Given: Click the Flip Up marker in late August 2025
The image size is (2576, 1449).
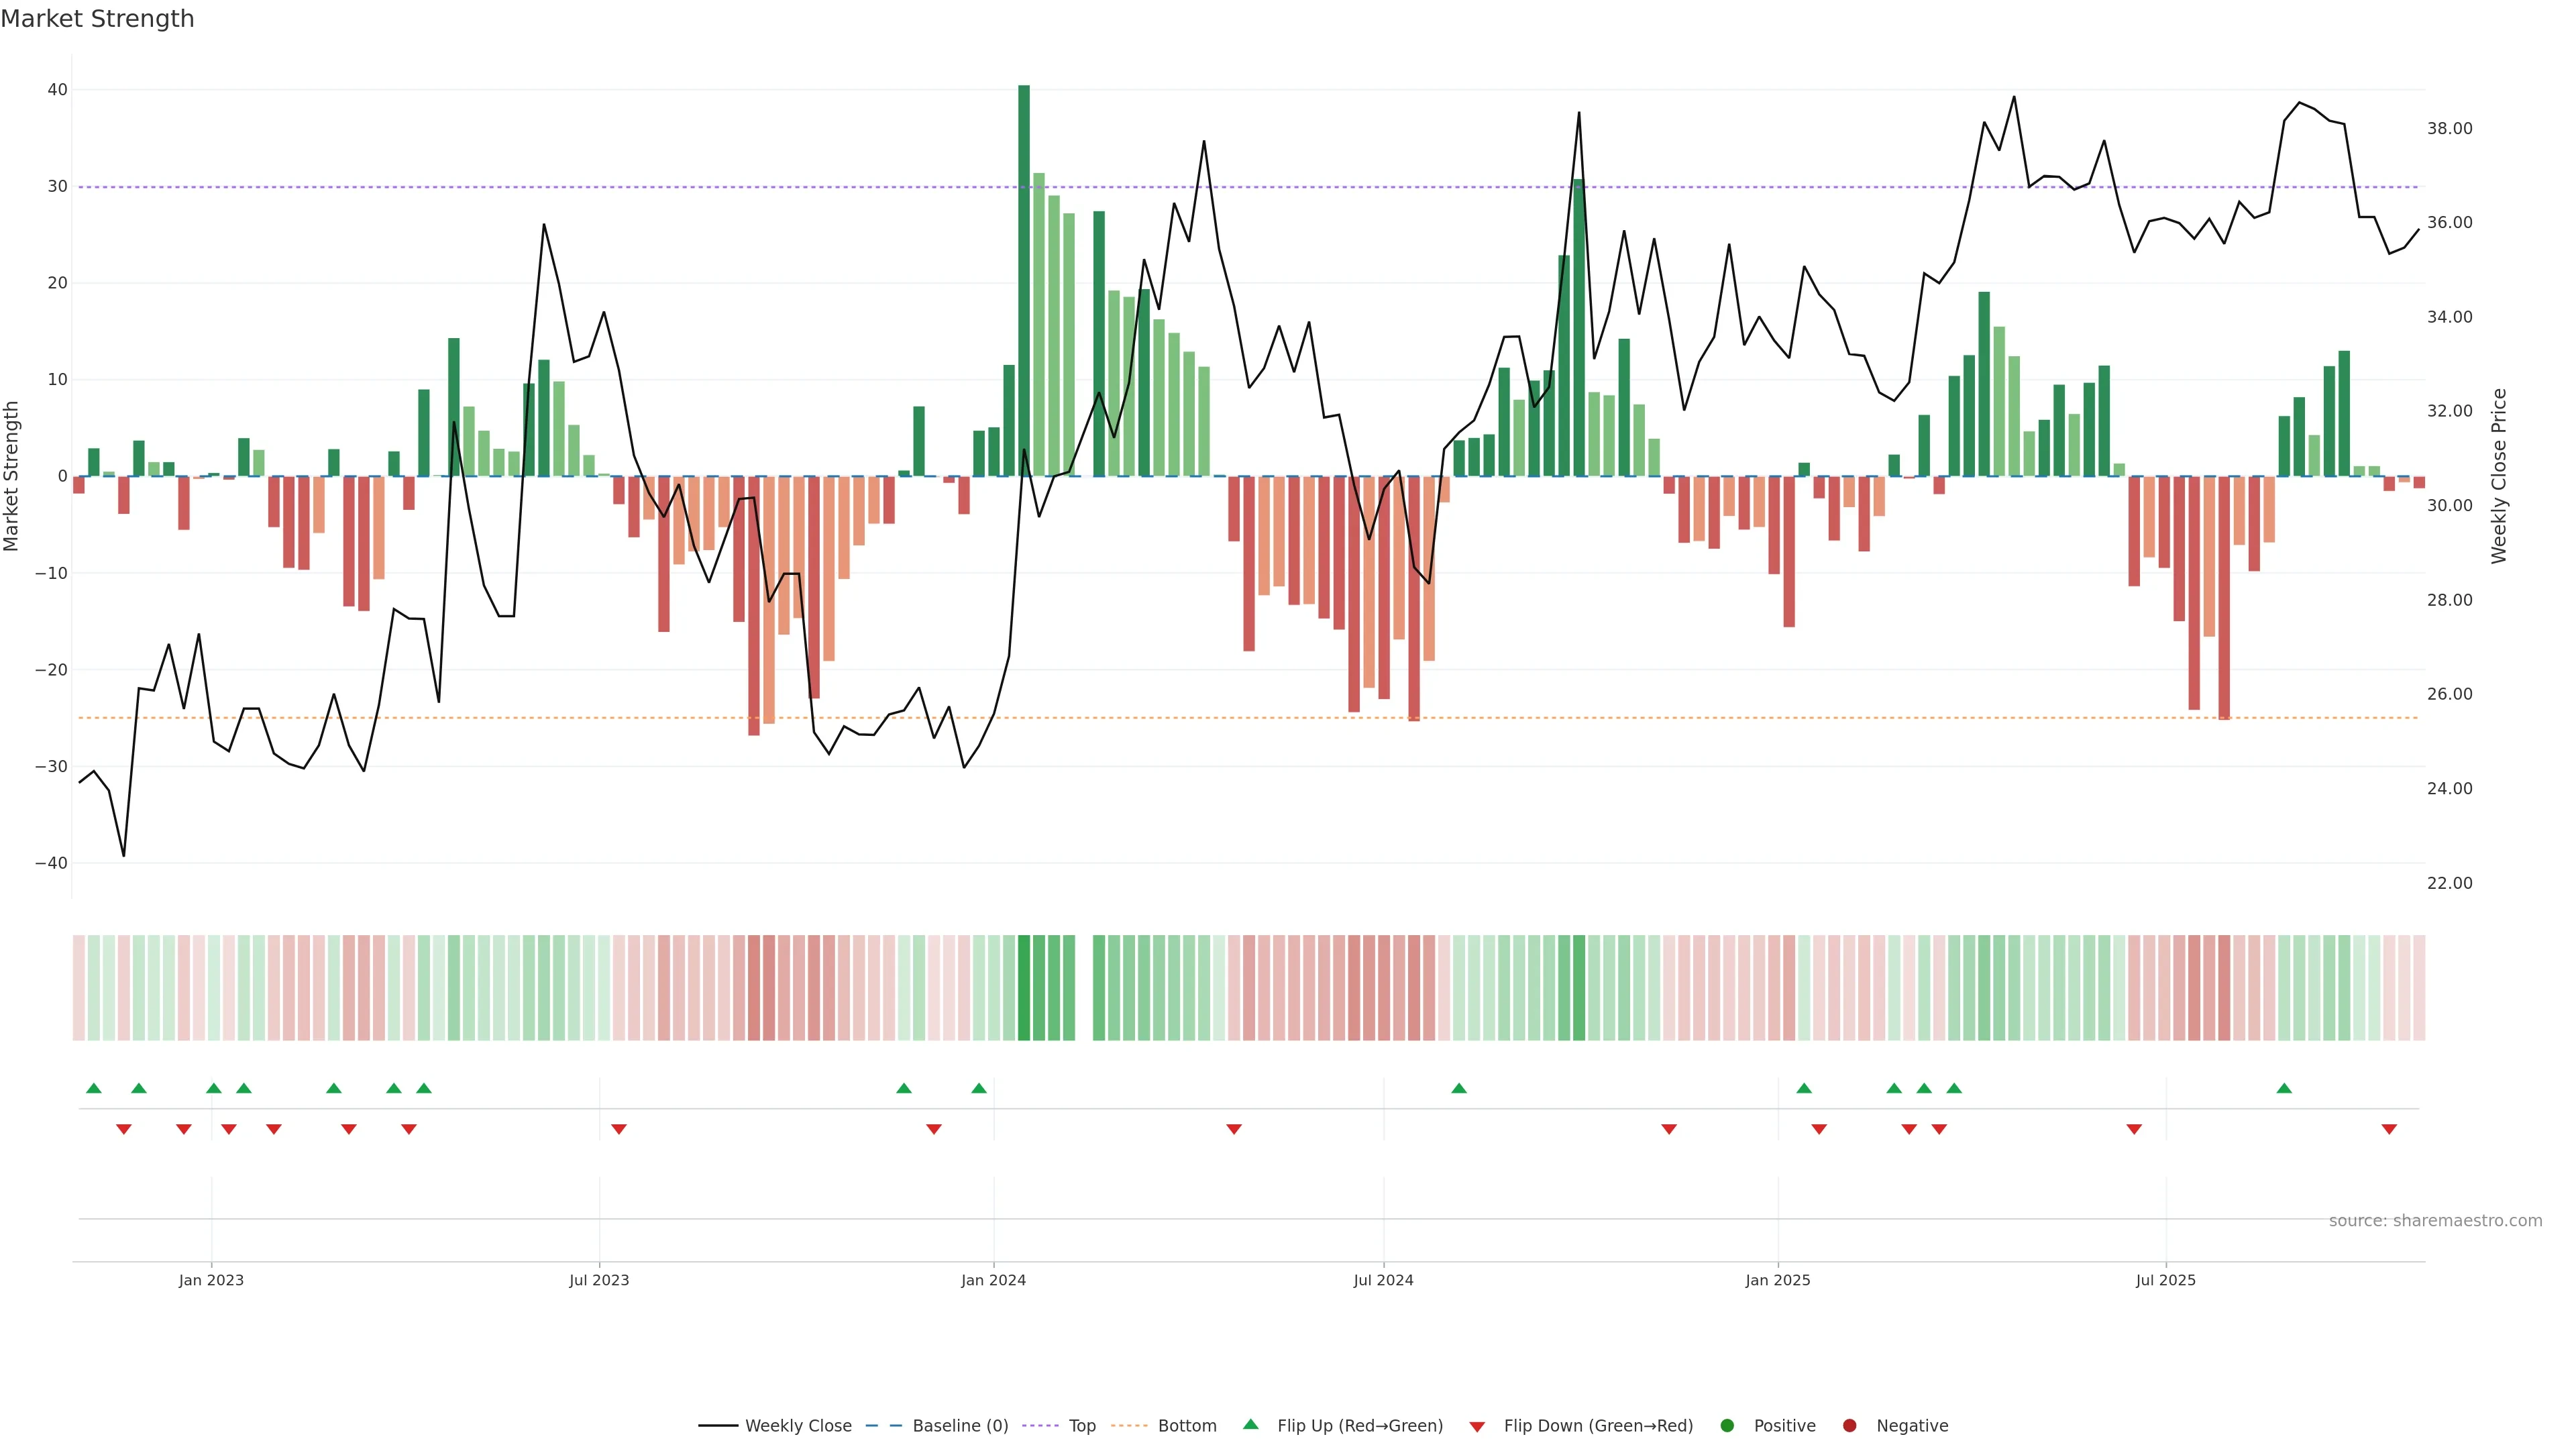Looking at the screenshot, I should 2283,1088.
